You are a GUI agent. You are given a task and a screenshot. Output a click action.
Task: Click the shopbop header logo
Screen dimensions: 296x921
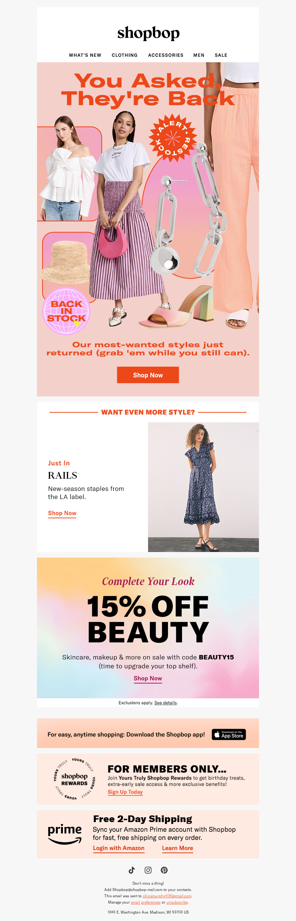click(x=148, y=33)
